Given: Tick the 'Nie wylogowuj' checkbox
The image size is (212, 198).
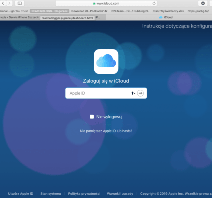Looking at the screenshot, I should 92,117.
